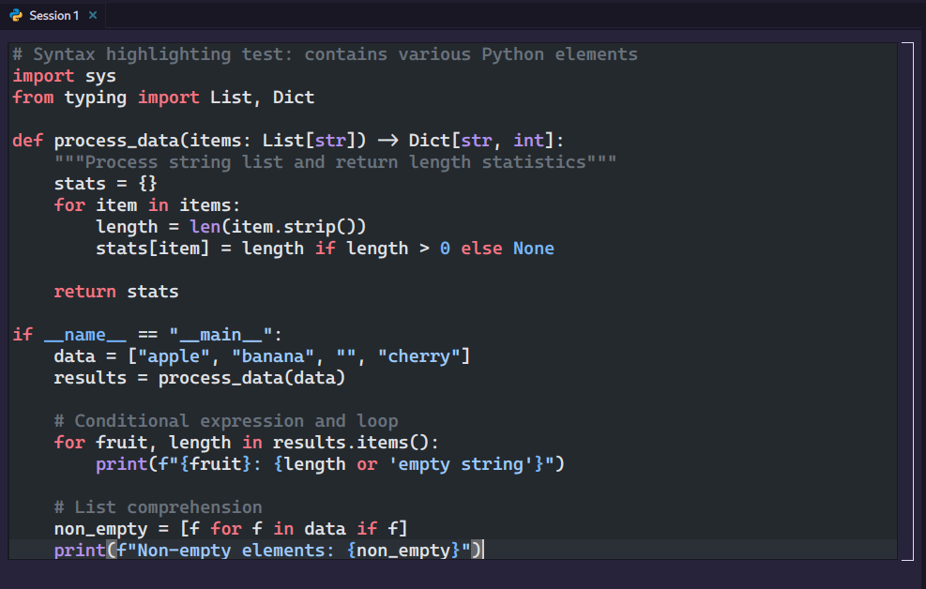Click the "cherry" string literal
This screenshot has height=589, width=926.
pos(418,355)
